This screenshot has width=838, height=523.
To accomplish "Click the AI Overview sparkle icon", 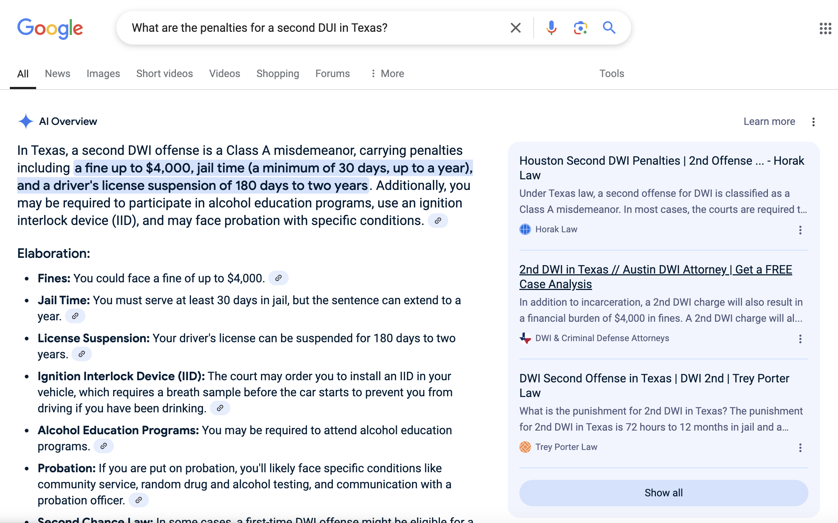I will click(x=26, y=121).
